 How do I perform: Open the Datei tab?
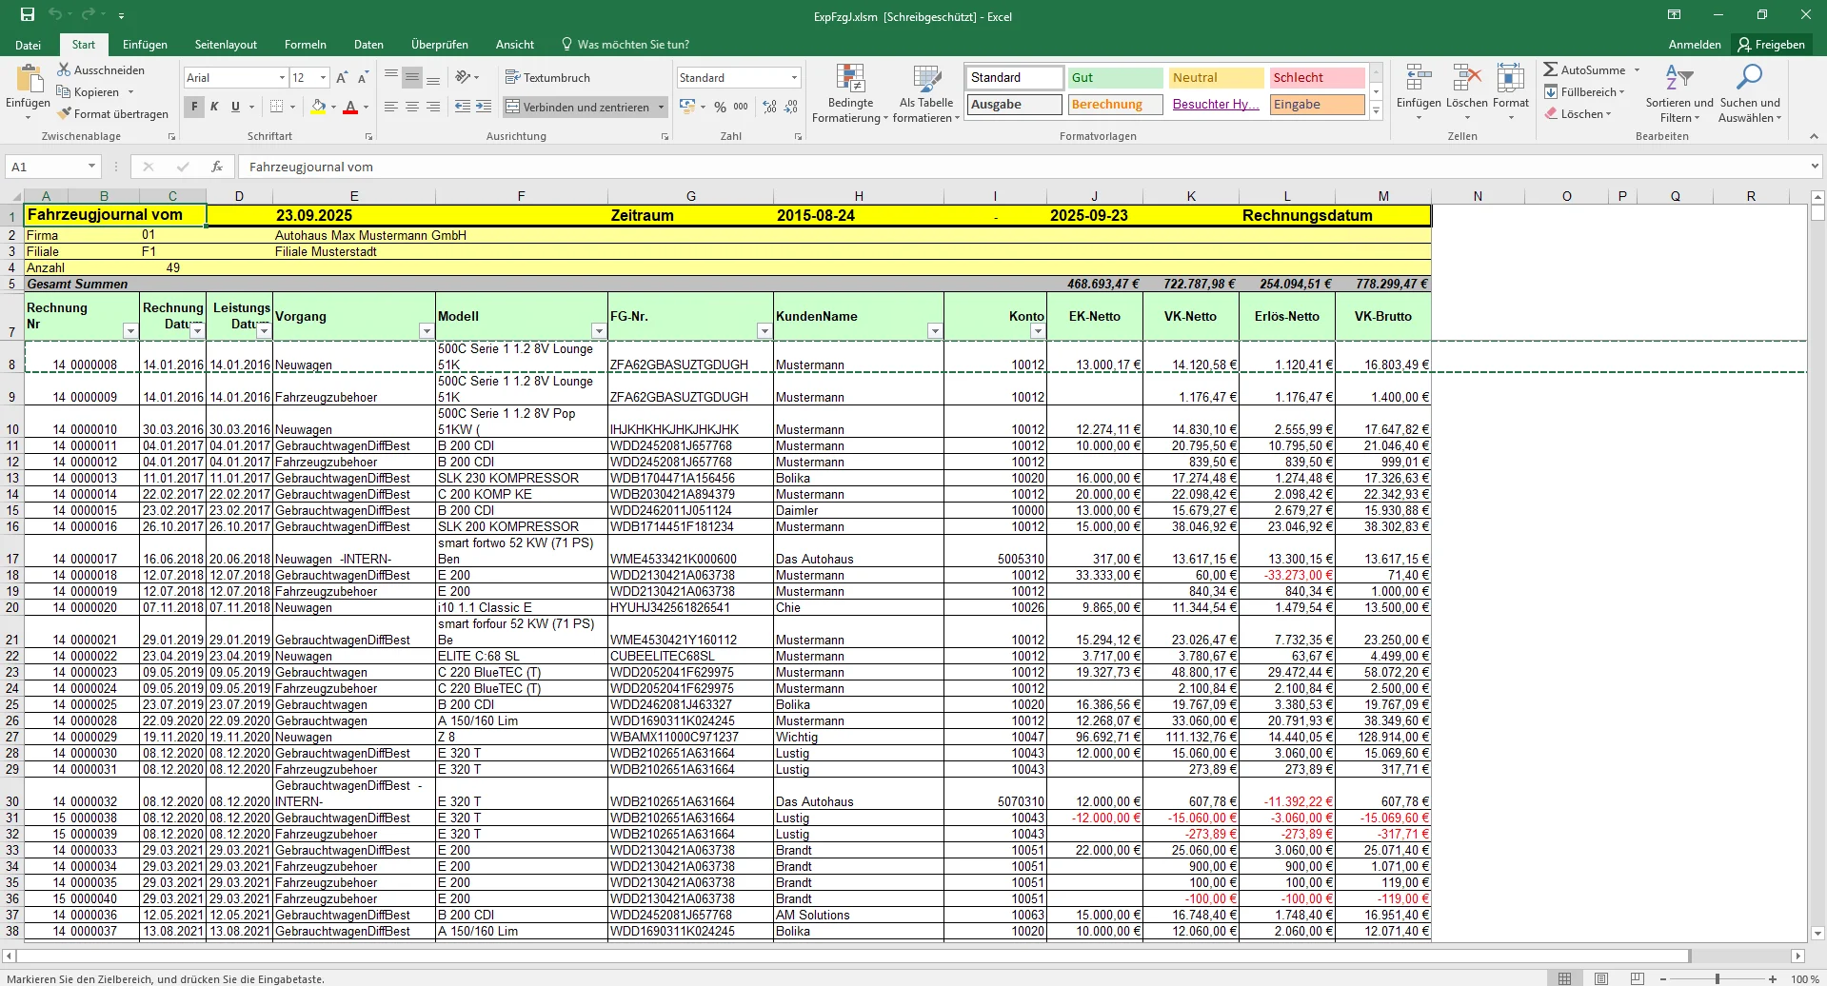coord(29,44)
